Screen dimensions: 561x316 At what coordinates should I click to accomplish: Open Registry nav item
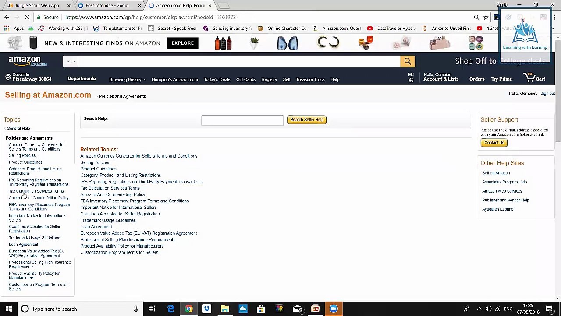tap(269, 79)
